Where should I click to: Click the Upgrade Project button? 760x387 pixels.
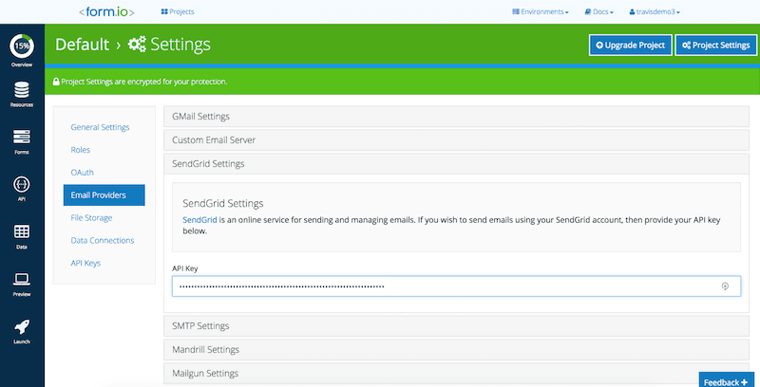click(x=630, y=45)
